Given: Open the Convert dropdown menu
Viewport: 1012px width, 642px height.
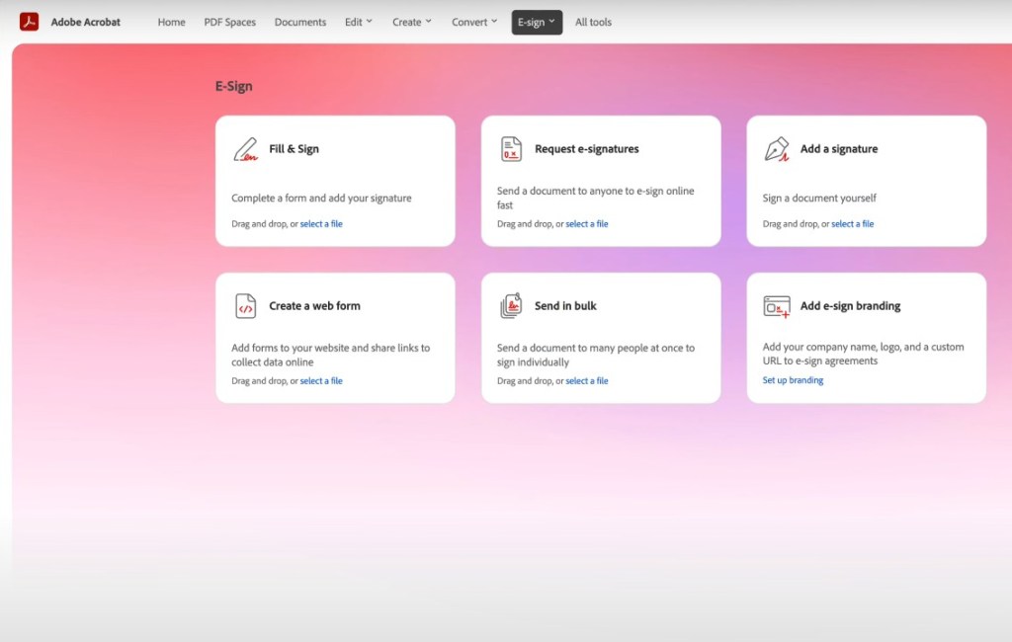Looking at the screenshot, I should (474, 22).
